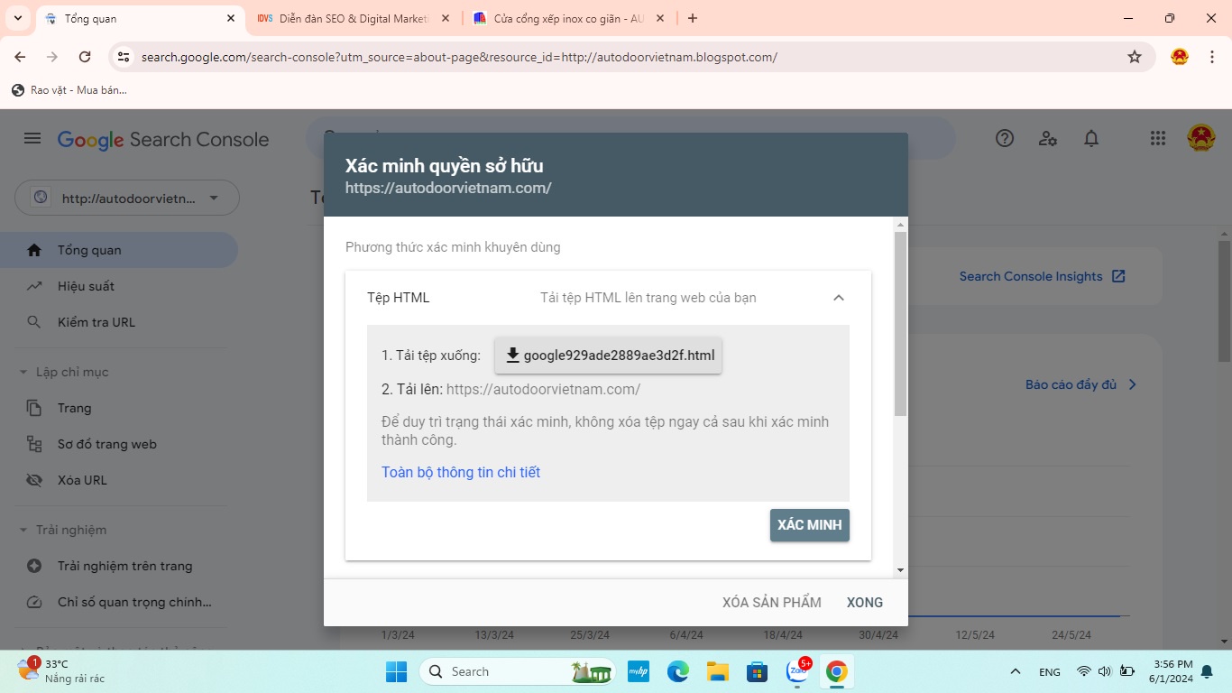Screen dimensions: 1232x693
Task: Select the Tổng quan browser tab
Action: pyautogui.click(x=140, y=18)
